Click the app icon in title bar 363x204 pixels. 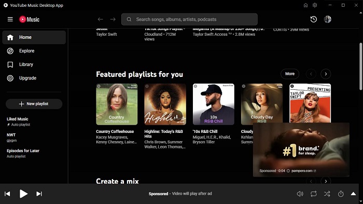[6, 5]
